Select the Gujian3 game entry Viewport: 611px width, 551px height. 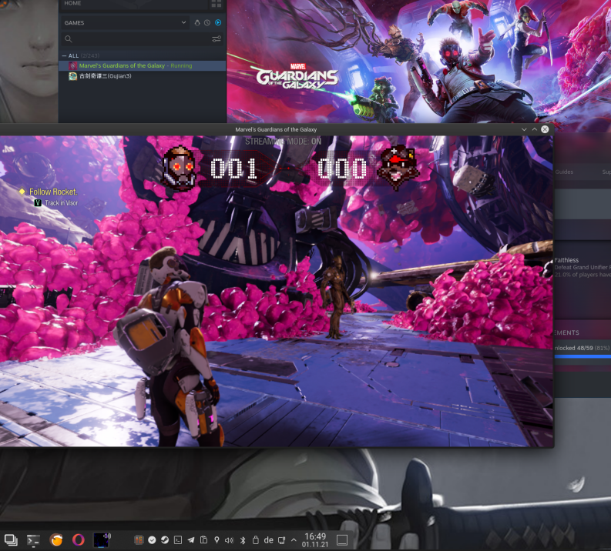pos(143,76)
